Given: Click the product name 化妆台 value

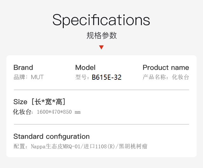Looking at the screenshot, I should [180, 77].
